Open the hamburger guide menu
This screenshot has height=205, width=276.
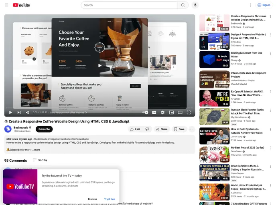coord(6,5)
